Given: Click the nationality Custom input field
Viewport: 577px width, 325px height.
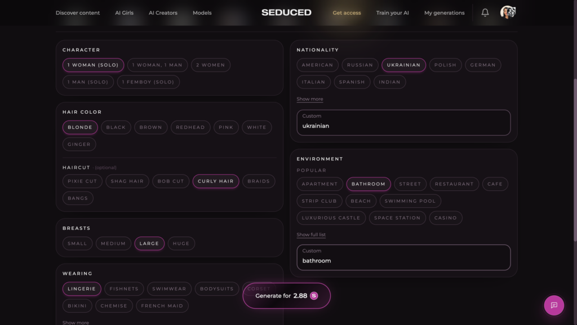Looking at the screenshot, I should (403, 122).
